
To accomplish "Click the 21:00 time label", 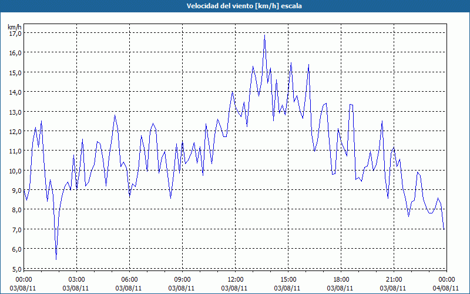I will click(x=394, y=279).
